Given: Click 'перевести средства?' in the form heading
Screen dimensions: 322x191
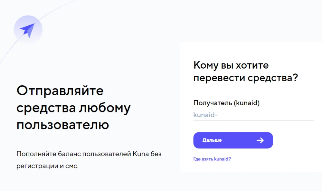Looking at the screenshot, I should point(245,78).
